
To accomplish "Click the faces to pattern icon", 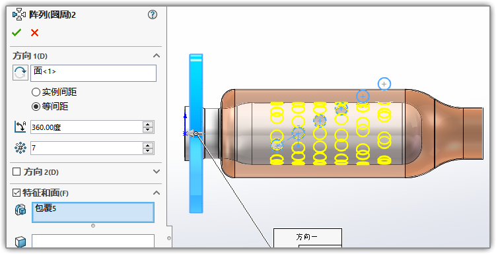I will [x=20, y=242].
